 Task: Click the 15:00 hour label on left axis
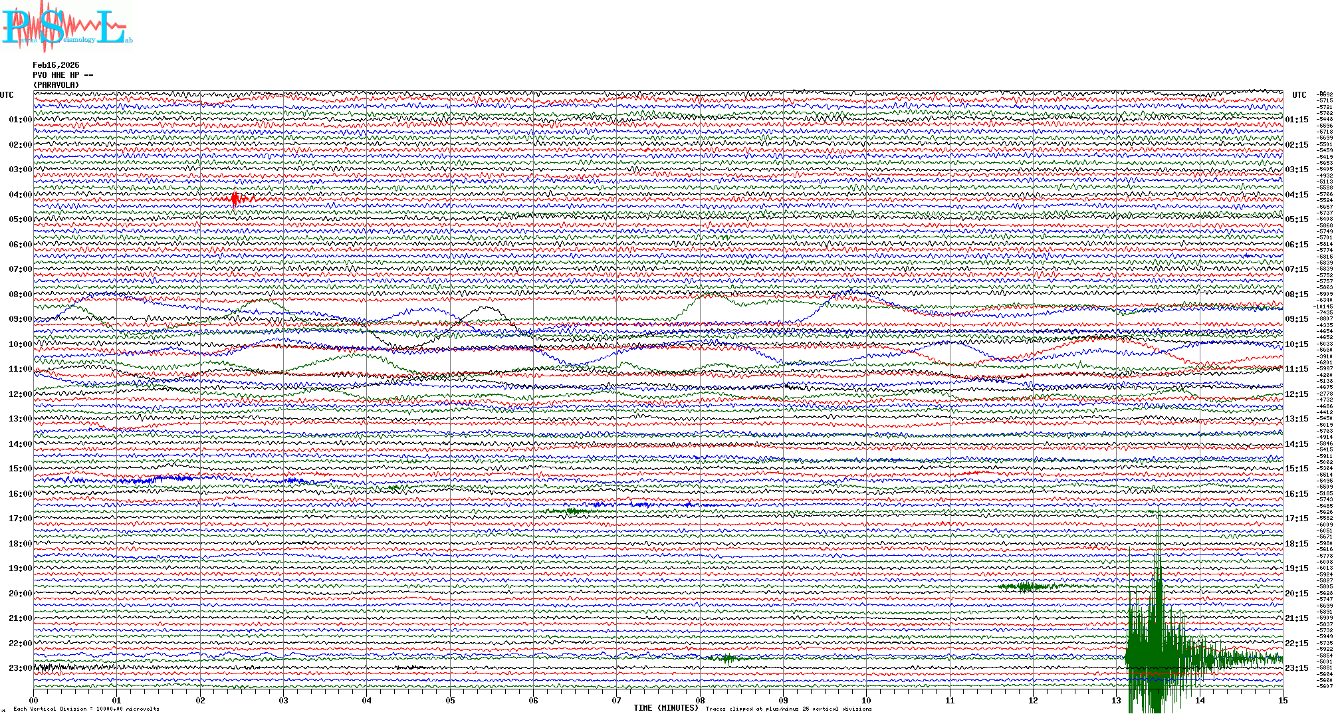coord(20,469)
